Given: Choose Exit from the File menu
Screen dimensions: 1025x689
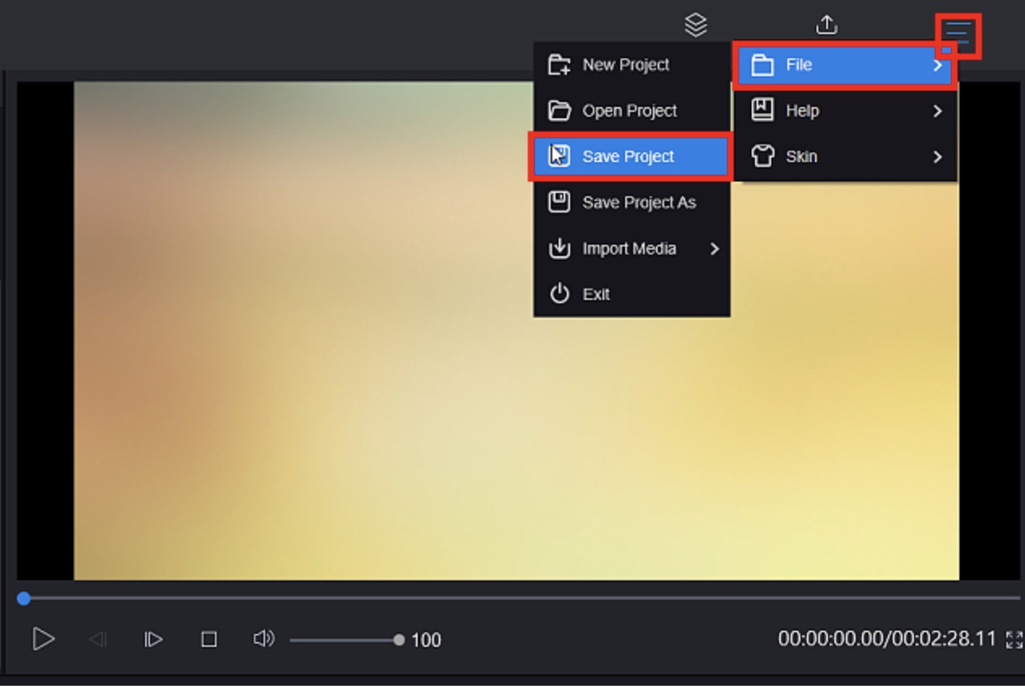Looking at the screenshot, I should (632, 293).
